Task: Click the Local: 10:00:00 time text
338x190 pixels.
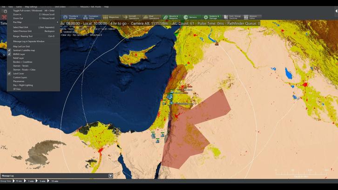Action: (95, 23)
